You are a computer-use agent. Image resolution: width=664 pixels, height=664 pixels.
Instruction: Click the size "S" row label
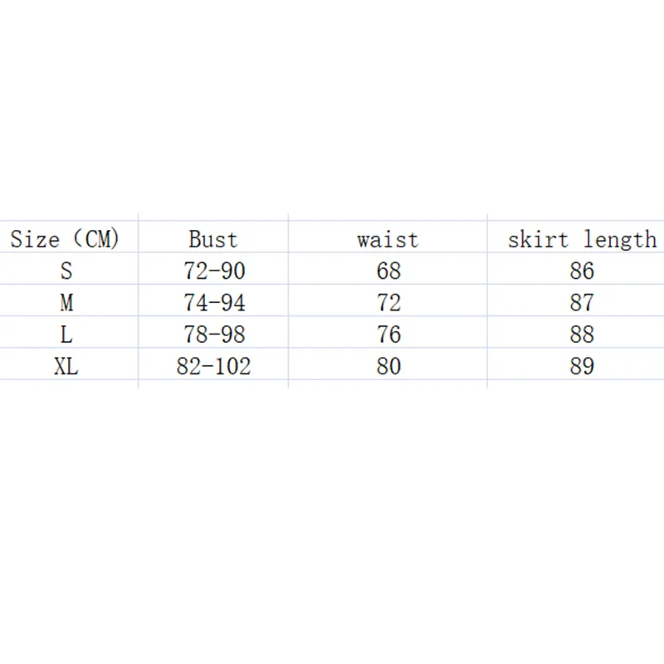(x=66, y=271)
